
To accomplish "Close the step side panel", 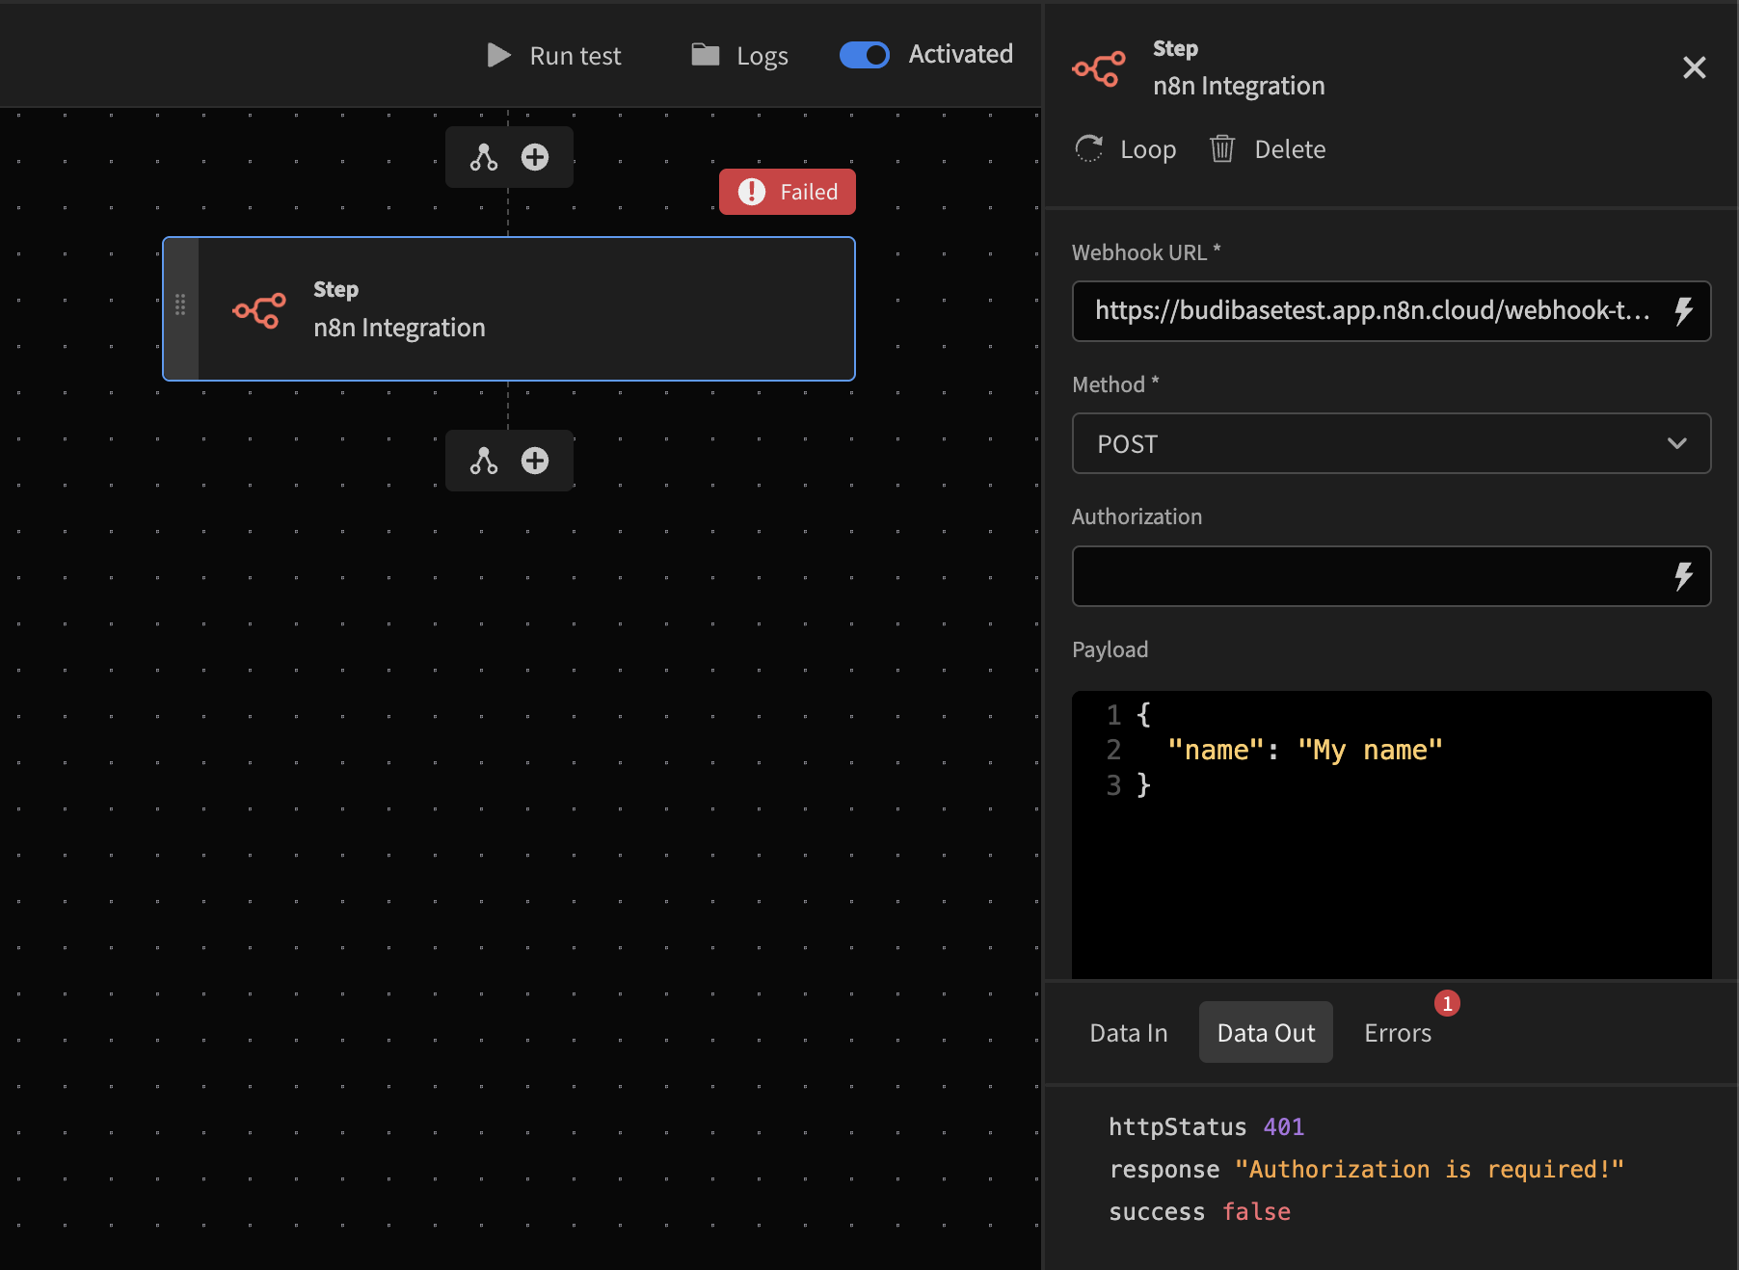I will [x=1694, y=67].
